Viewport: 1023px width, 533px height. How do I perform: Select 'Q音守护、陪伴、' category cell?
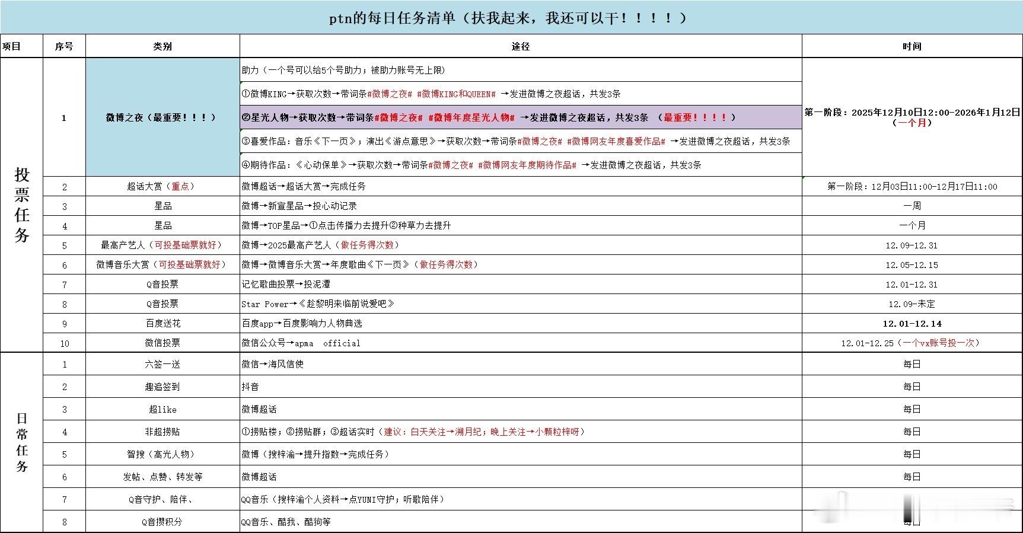click(162, 499)
